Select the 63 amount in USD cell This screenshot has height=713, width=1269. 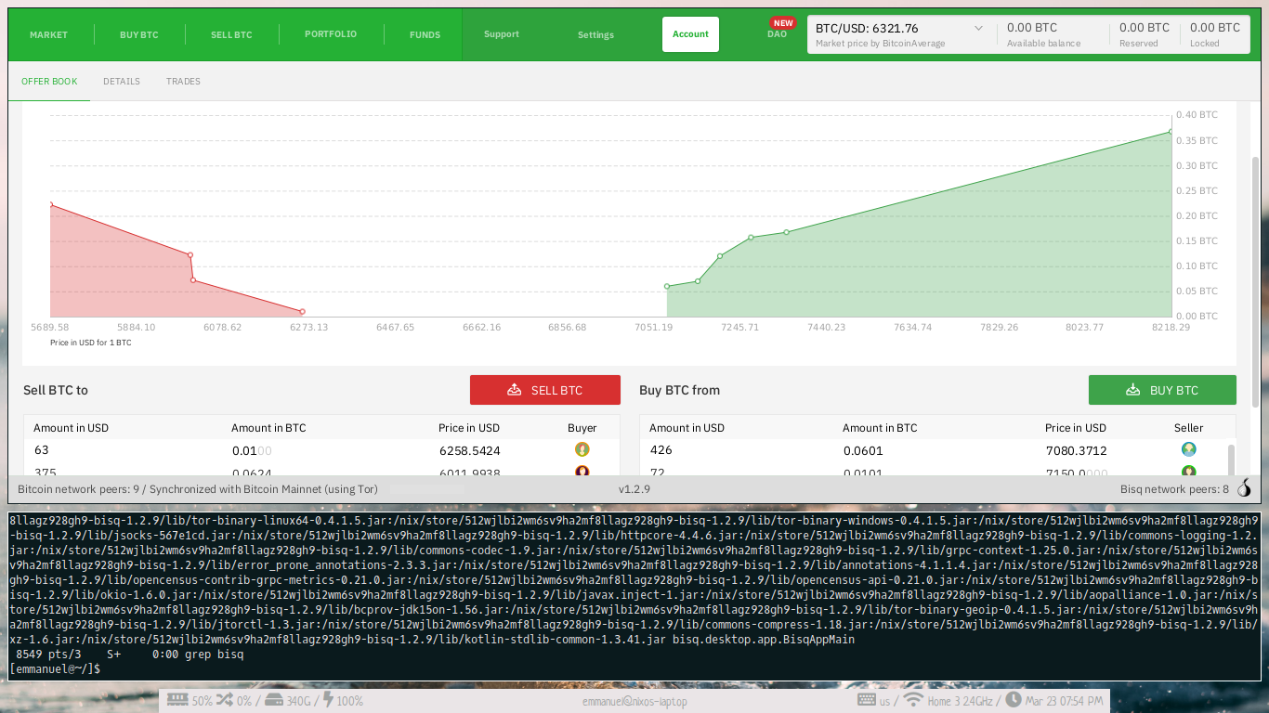[x=41, y=450]
